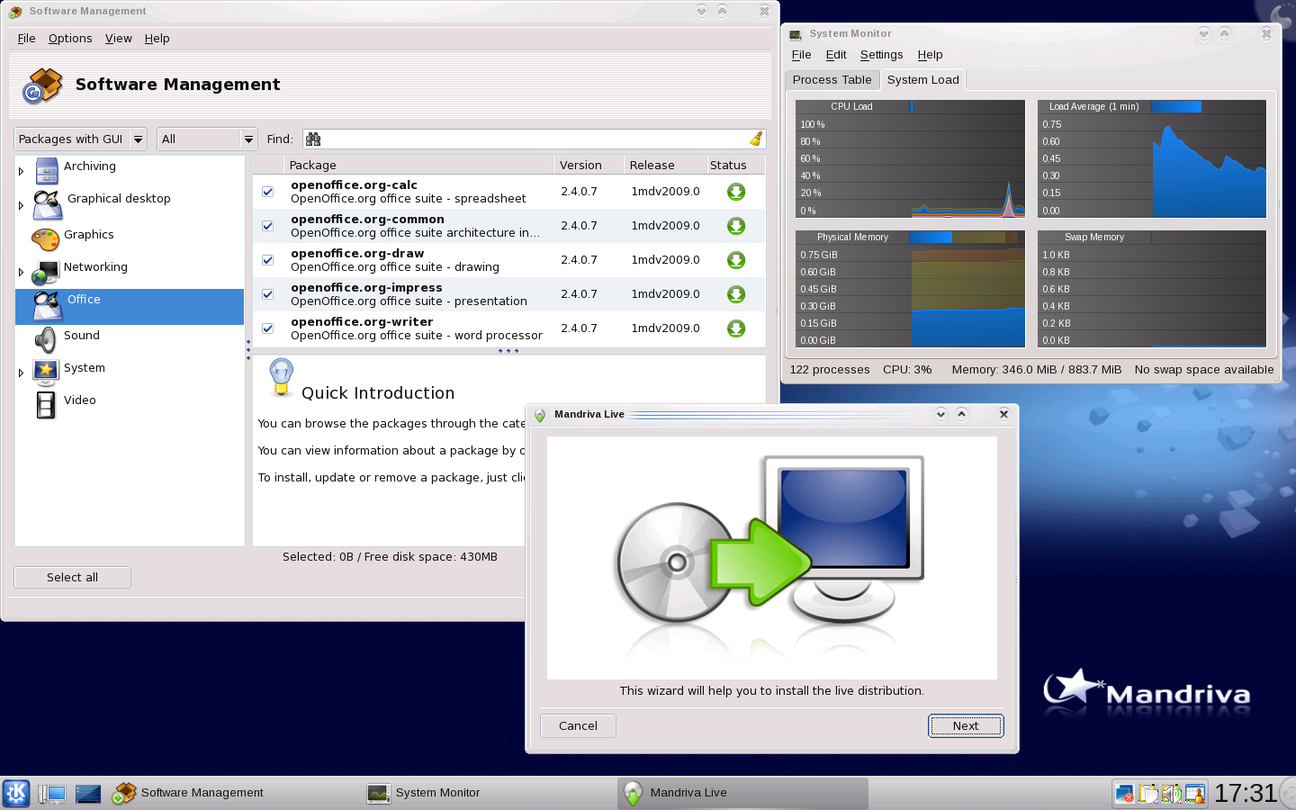Click the network disconnected tray icon
Viewport: 1296px width, 810px height.
(x=1124, y=794)
